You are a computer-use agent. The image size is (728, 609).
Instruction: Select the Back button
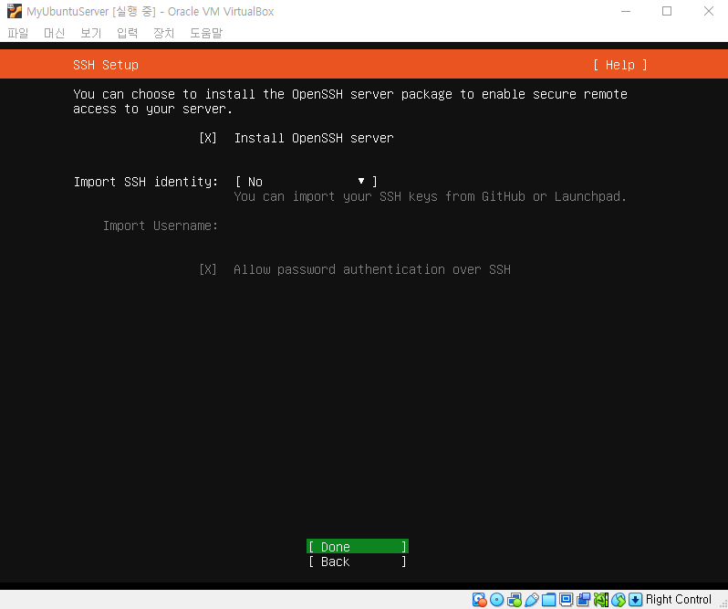358,562
